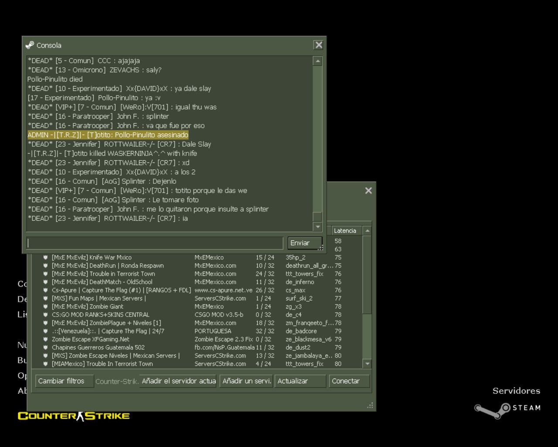Image resolution: width=558 pixels, height=447 pixels.
Task: Click Añadir un servidor button
Action: (x=246, y=381)
